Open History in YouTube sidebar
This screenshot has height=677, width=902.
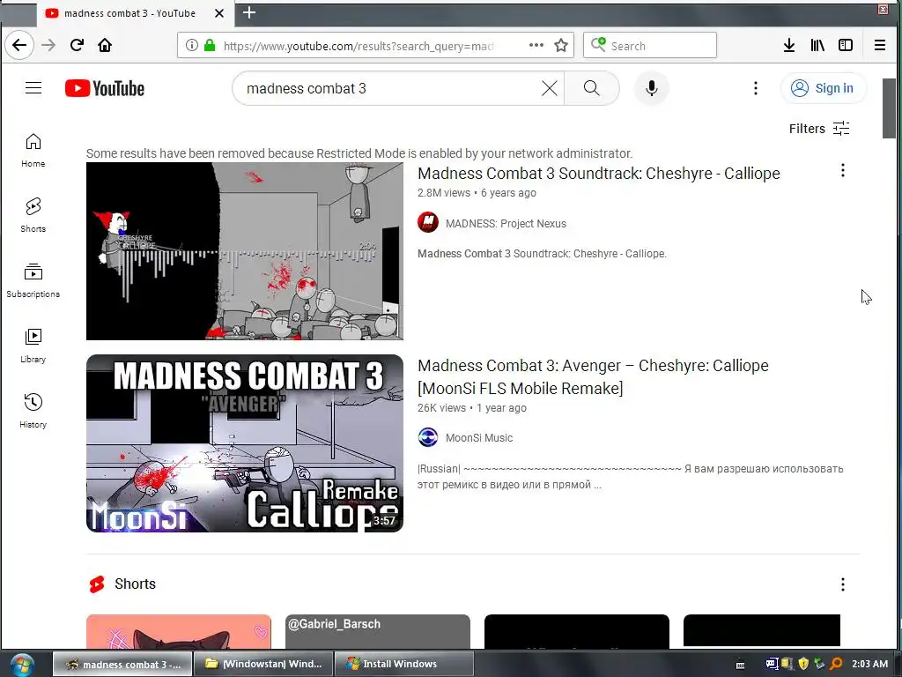[33, 411]
